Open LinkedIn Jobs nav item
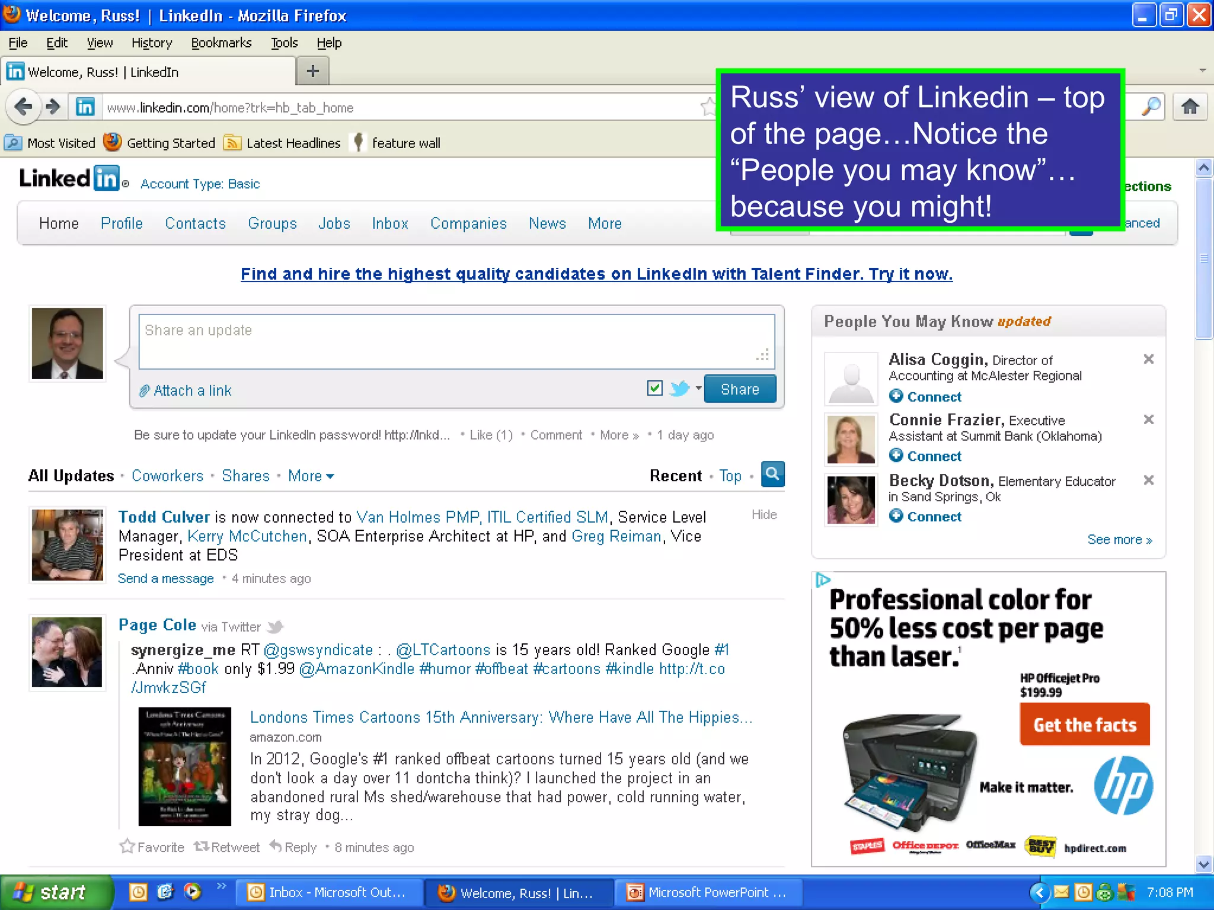 pyautogui.click(x=334, y=223)
